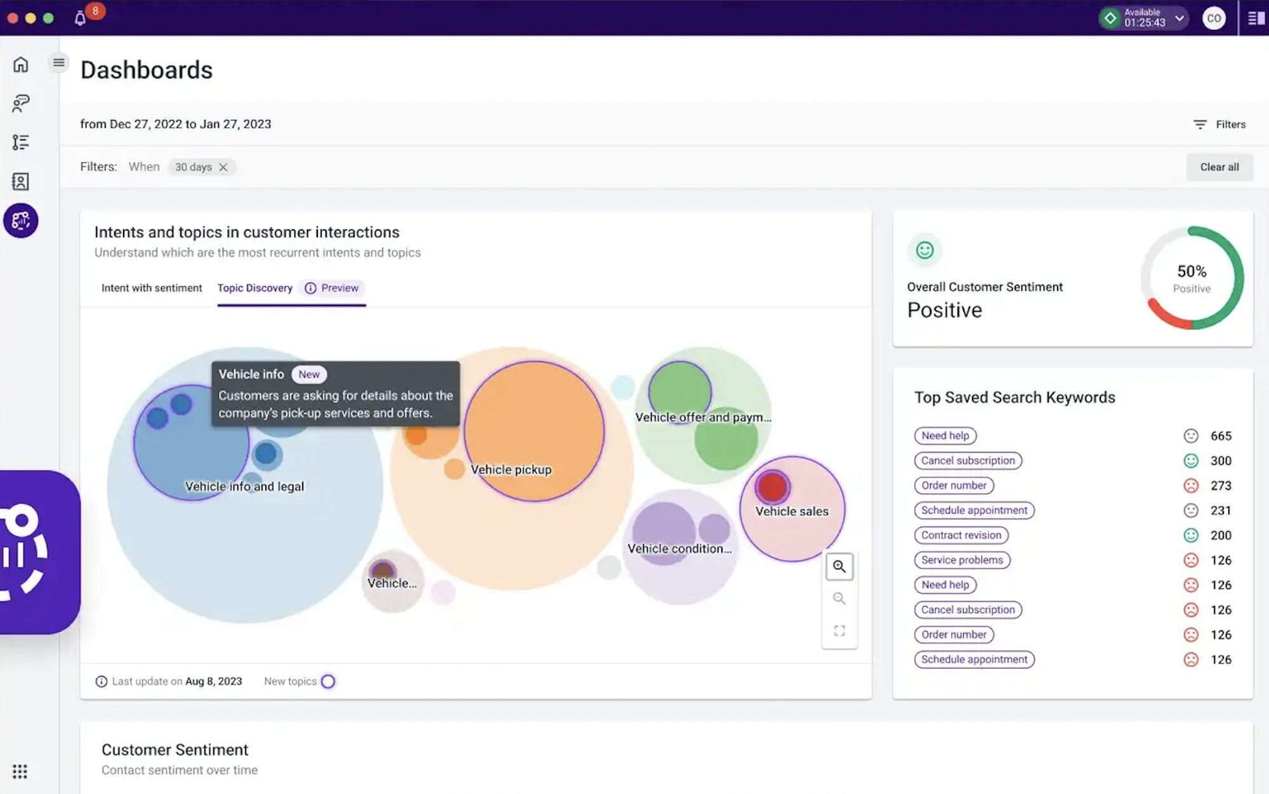Click the red bubble inside Vehicle sales
Viewport: 1269px width, 794px height.
point(772,487)
